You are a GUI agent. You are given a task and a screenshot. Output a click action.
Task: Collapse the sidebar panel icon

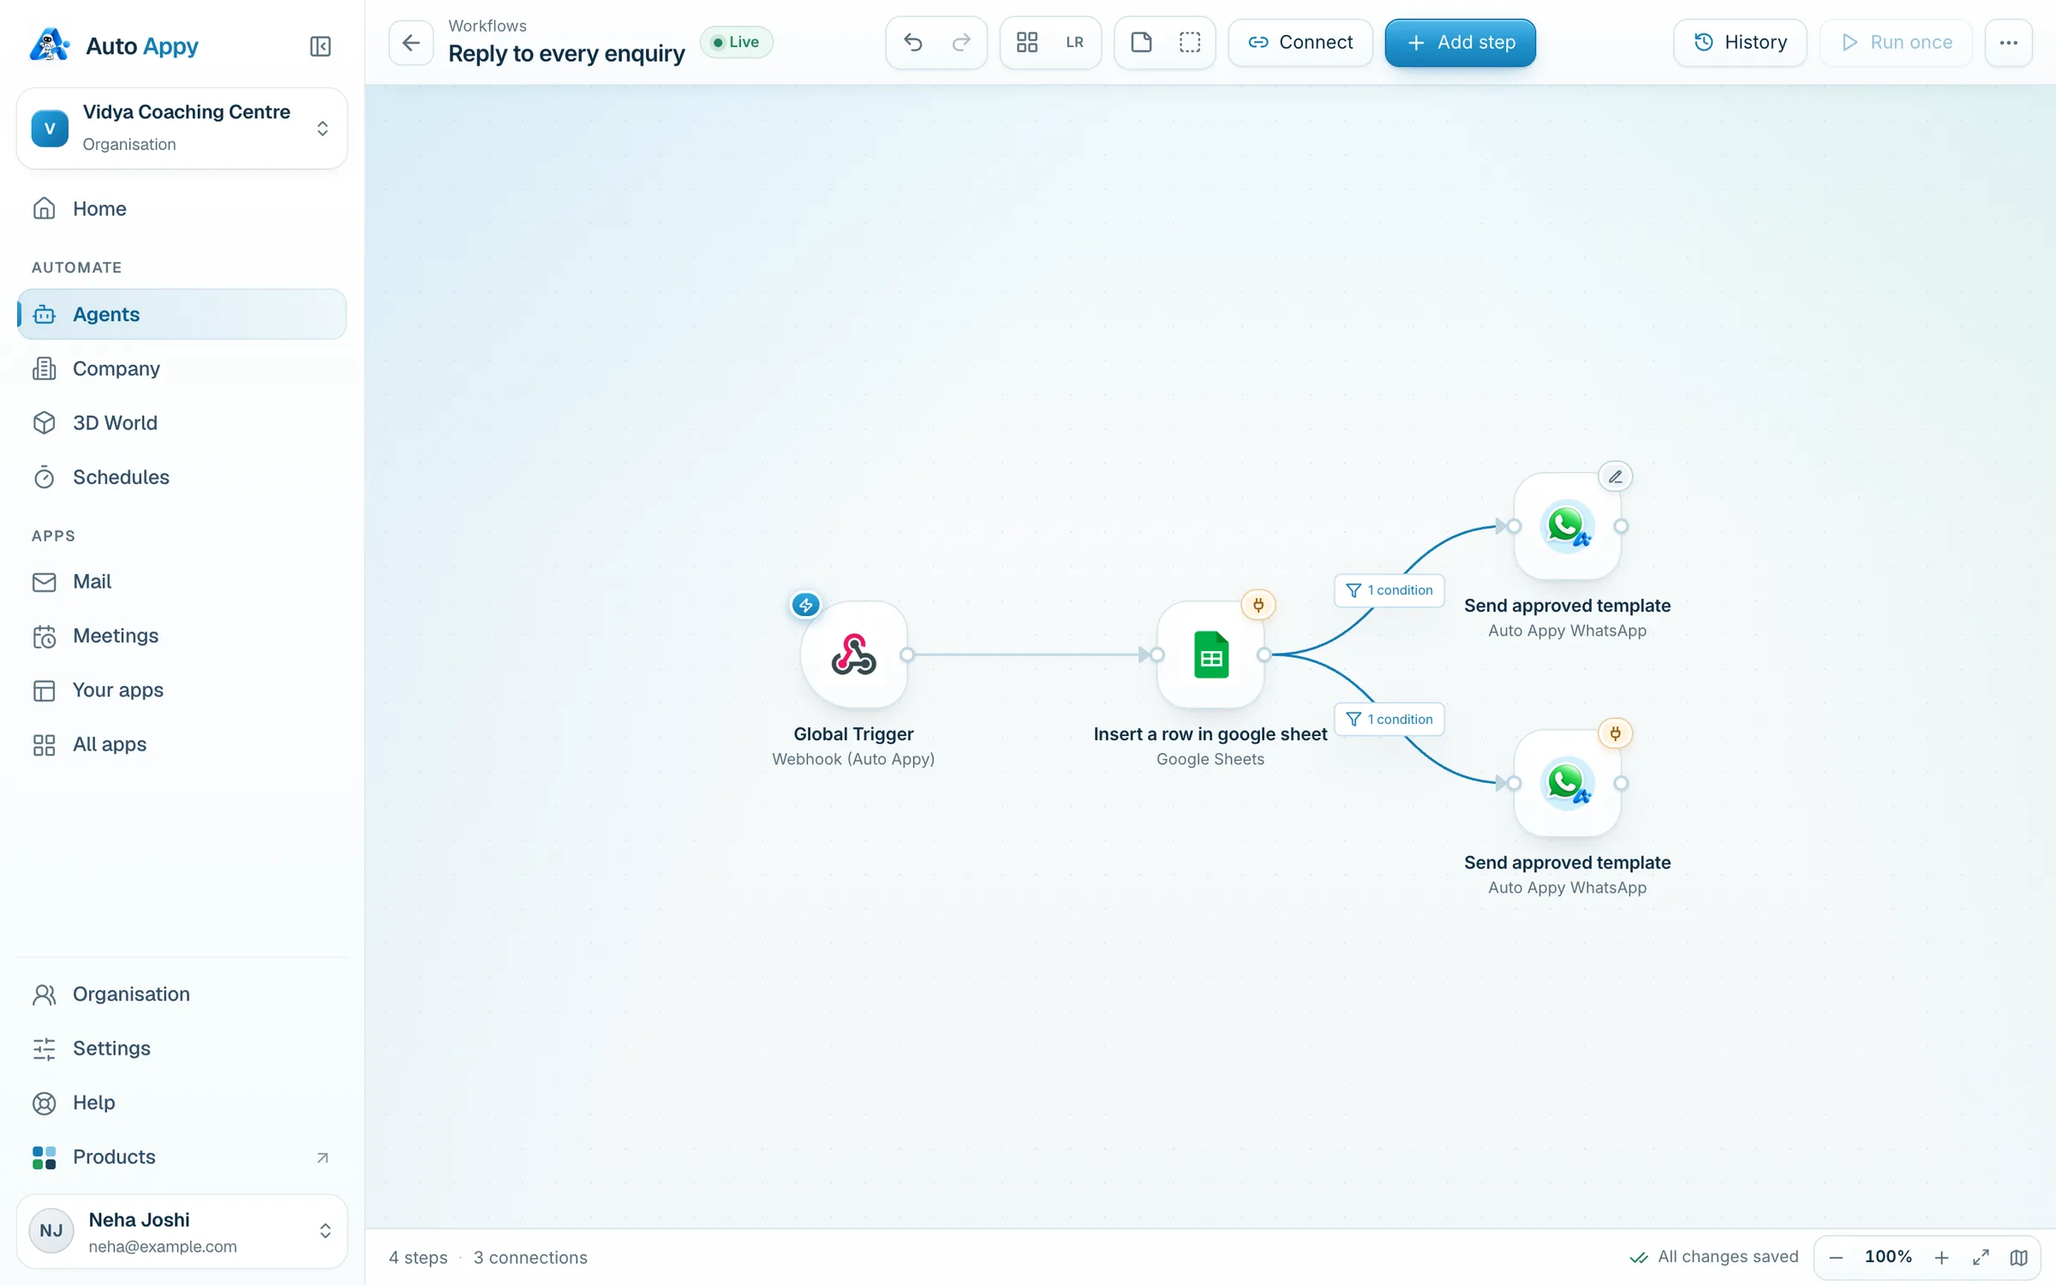point(320,46)
